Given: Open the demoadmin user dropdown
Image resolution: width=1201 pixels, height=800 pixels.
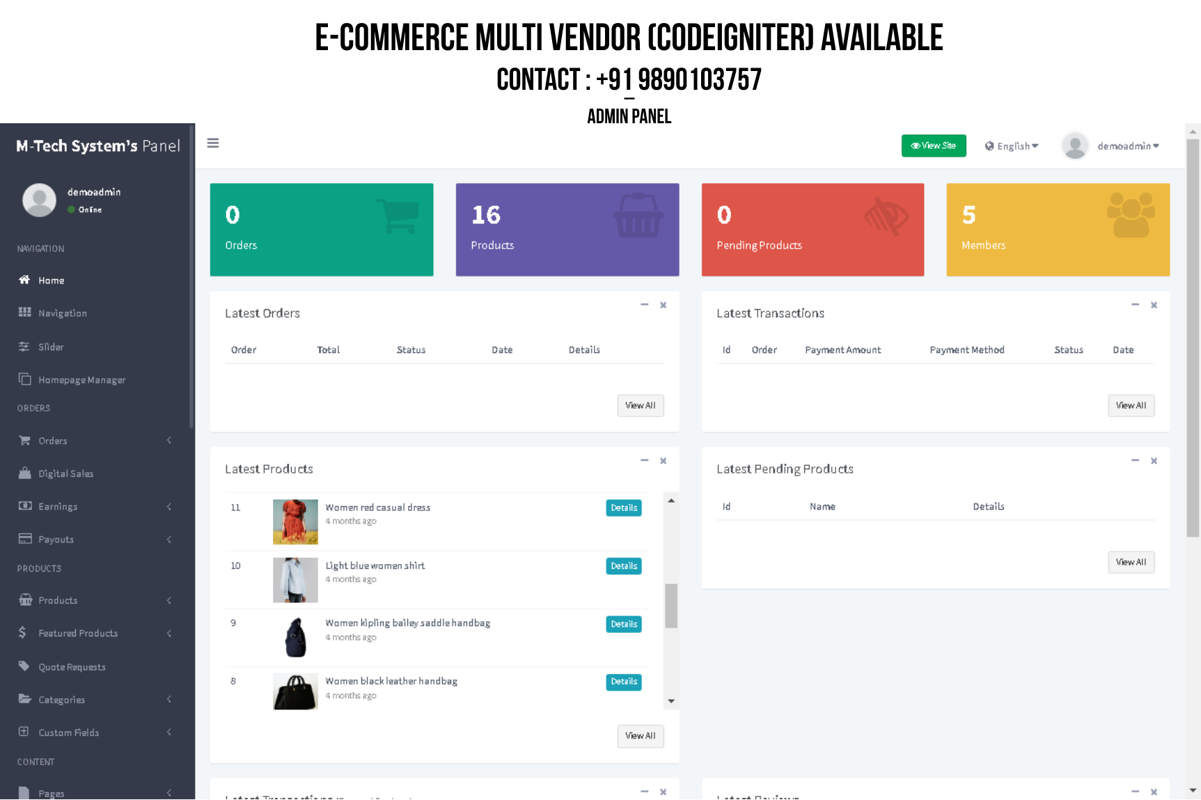Looking at the screenshot, I should click(x=1127, y=146).
